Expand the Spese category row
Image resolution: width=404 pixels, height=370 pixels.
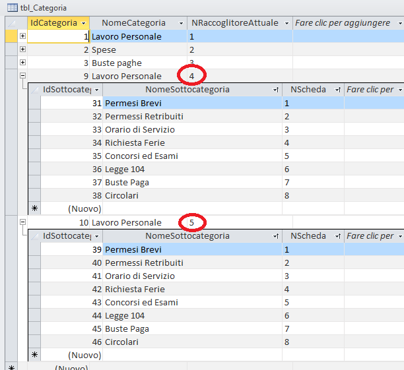pyautogui.click(x=22, y=49)
